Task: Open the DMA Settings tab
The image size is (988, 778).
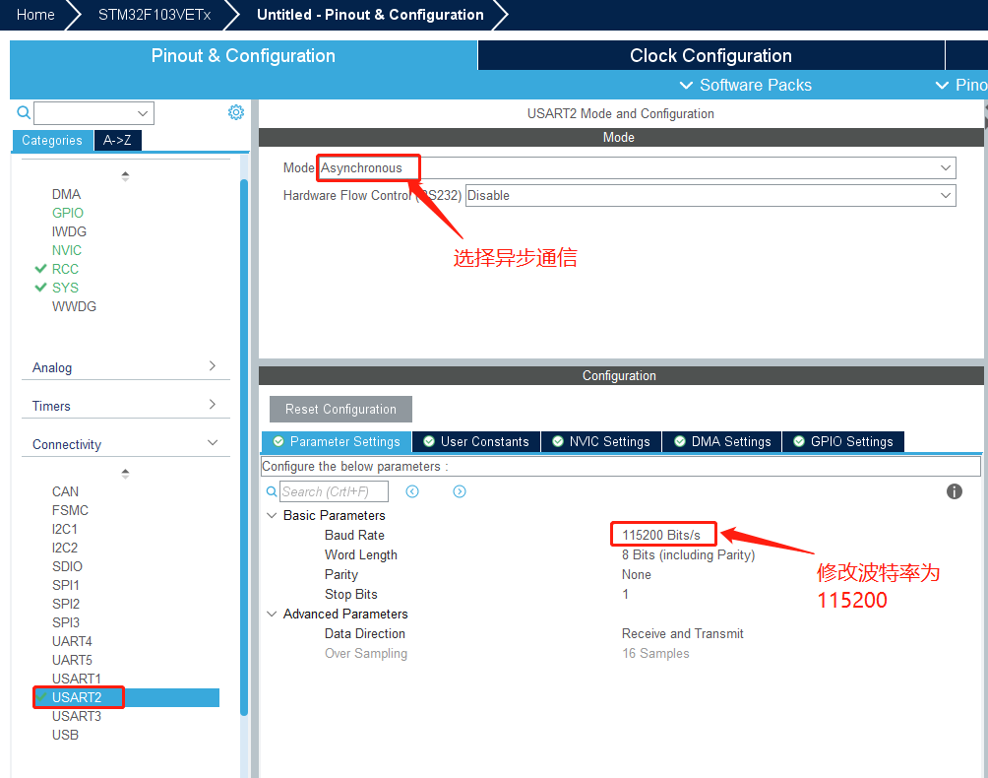Action: 722,441
